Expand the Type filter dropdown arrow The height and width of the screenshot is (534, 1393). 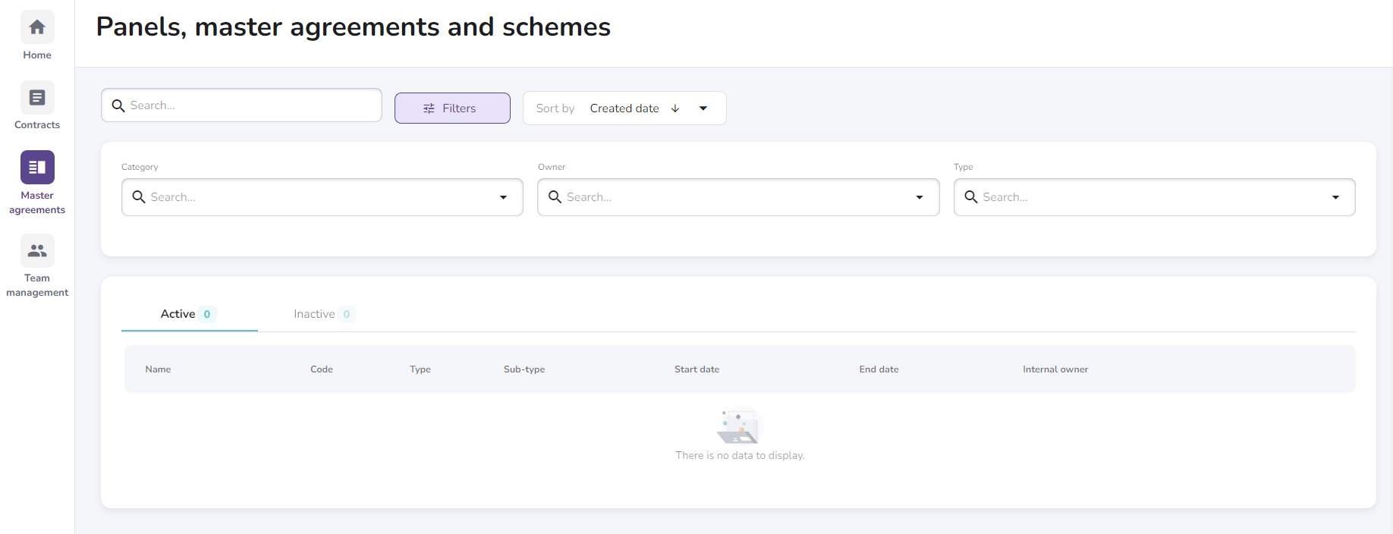tap(1335, 197)
